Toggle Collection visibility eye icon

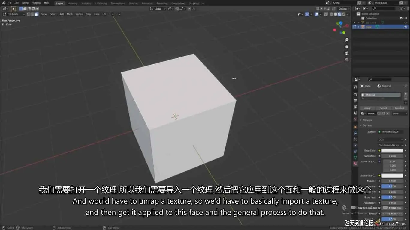click(406, 18)
